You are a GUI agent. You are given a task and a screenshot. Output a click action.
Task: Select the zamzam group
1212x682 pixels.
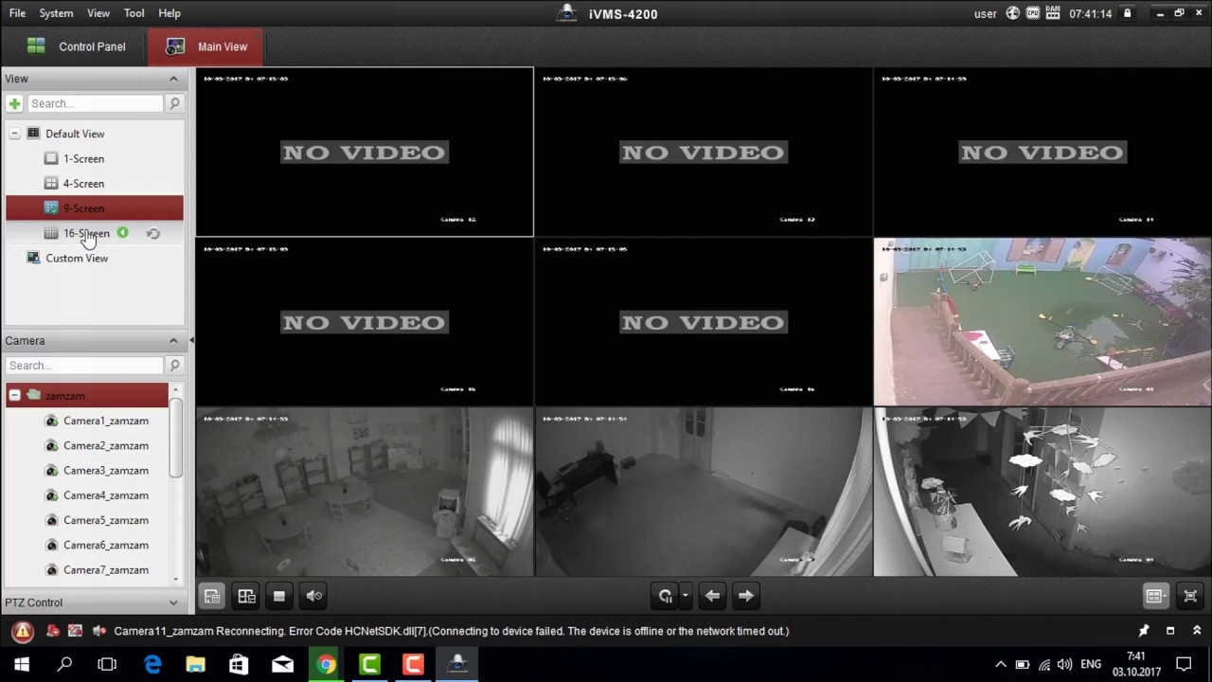coord(65,395)
